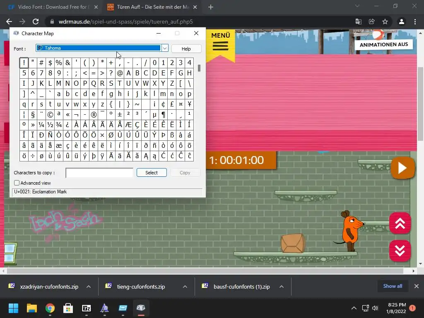Toggle the Advanced view checkbox

pyautogui.click(x=17, y=183)
